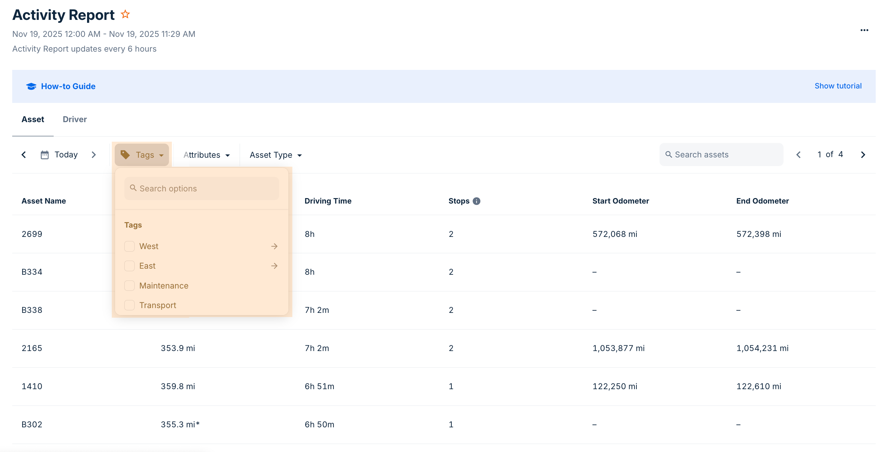Go to previous day with left chevron
The width and height of the screenshot is (886, 452).
[24, 155]
